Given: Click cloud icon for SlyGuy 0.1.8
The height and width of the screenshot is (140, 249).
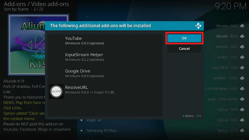Looking at the screenshot, I should coord(242,131).
